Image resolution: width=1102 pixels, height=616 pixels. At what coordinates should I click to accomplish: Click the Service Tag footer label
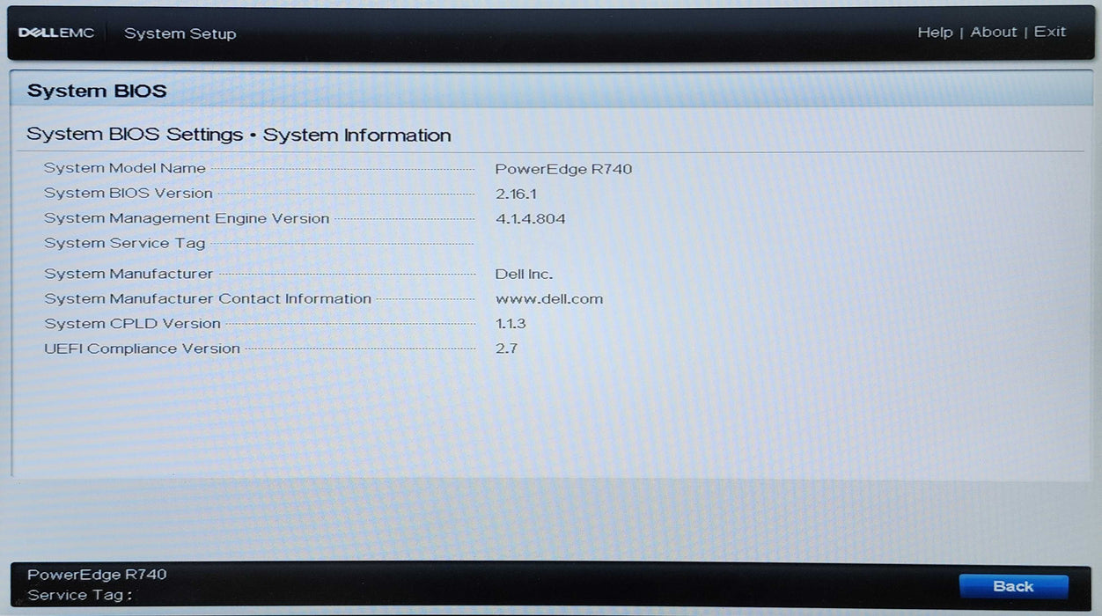pos(80,595)
